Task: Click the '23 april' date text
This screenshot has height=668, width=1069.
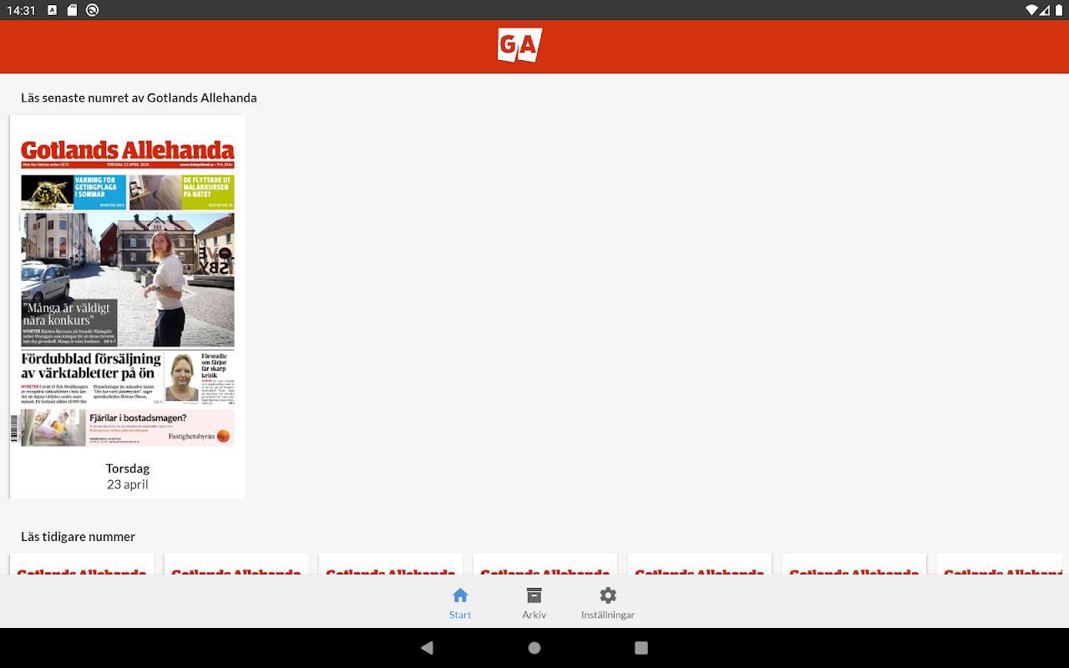Action: point(128,484)
